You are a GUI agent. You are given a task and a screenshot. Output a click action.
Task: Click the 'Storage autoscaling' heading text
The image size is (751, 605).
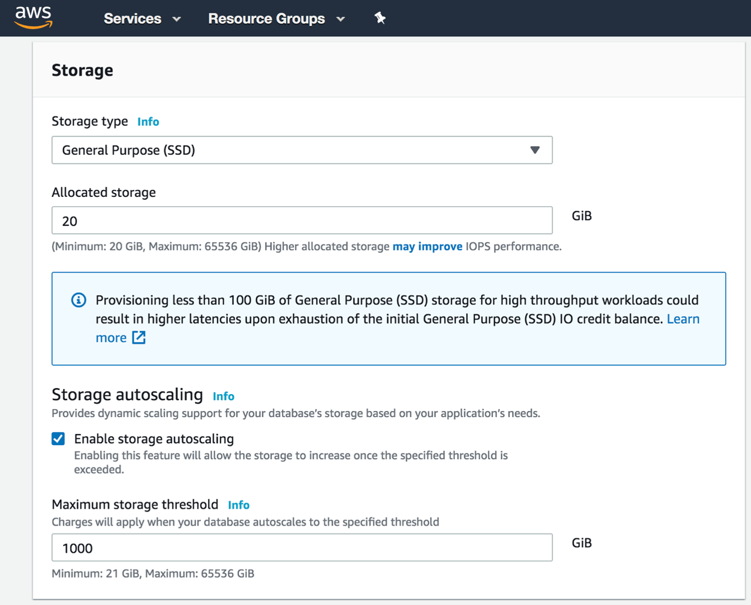click(127, 395)
